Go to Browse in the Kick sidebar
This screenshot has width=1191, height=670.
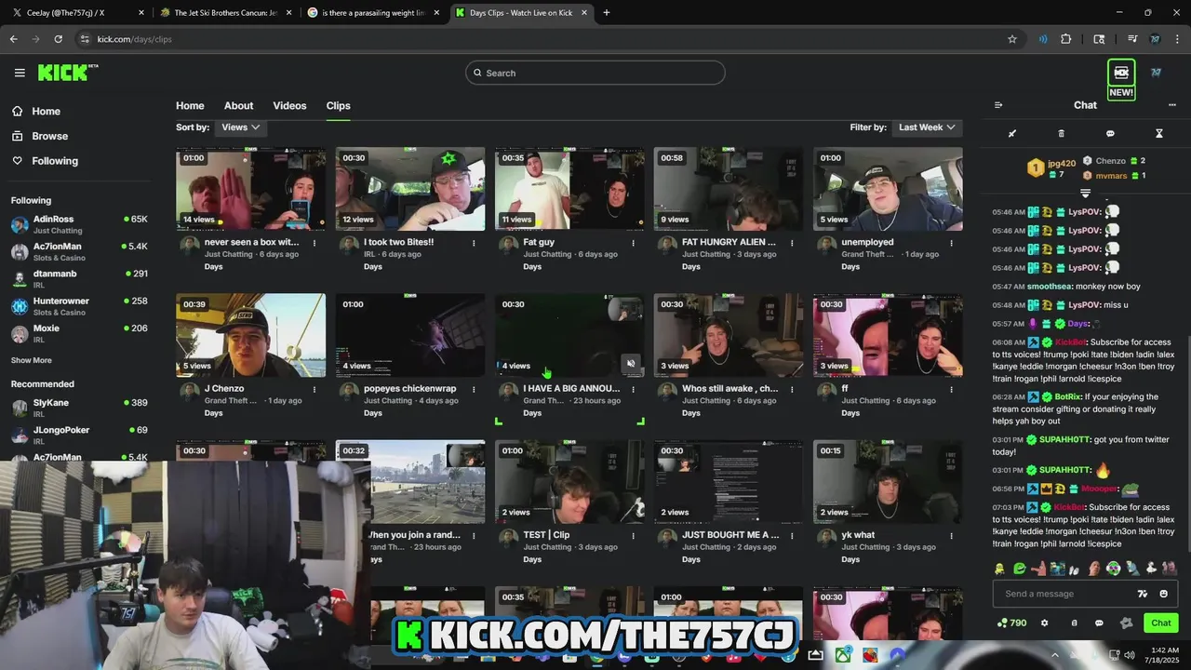[x=39, y=136]
